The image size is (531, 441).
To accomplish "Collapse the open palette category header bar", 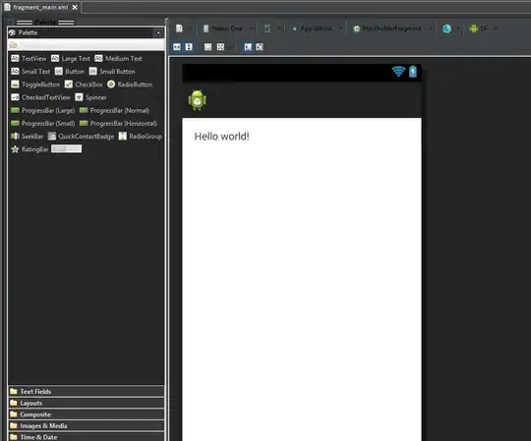I will [86, 44].
